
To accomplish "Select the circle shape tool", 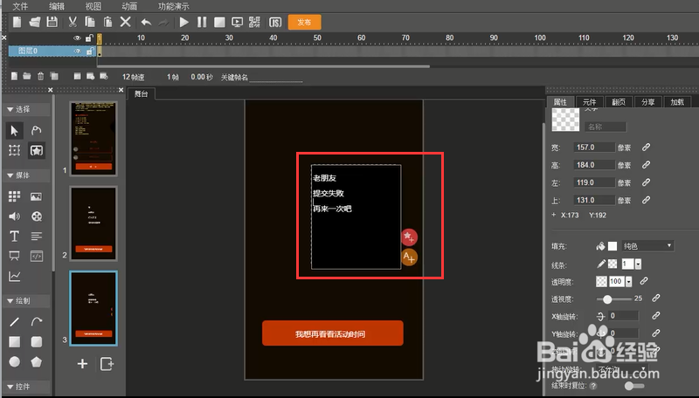I will 14,362.
